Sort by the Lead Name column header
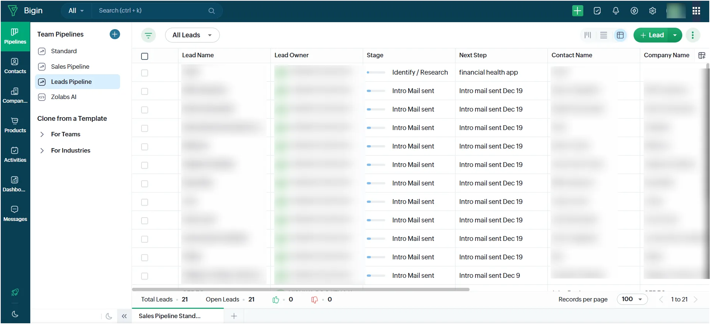 [198, 55]
